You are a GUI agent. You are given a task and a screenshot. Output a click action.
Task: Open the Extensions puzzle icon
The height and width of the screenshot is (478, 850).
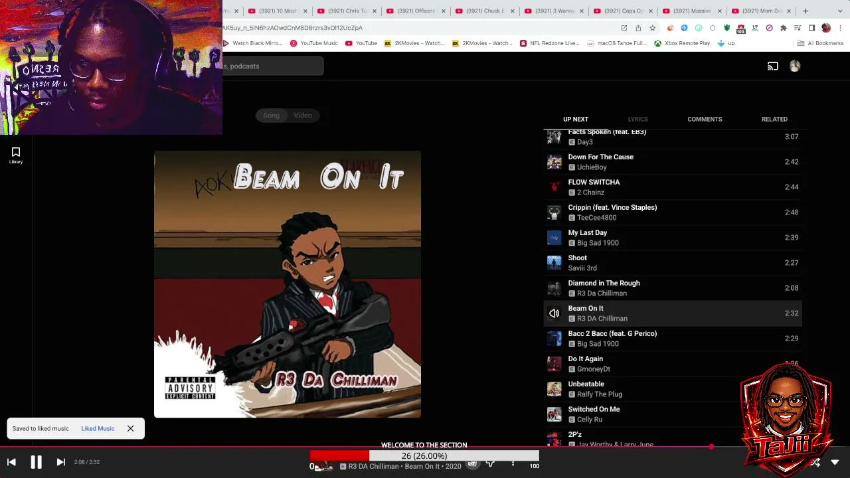pyautogui.click(x=784, y=28)
